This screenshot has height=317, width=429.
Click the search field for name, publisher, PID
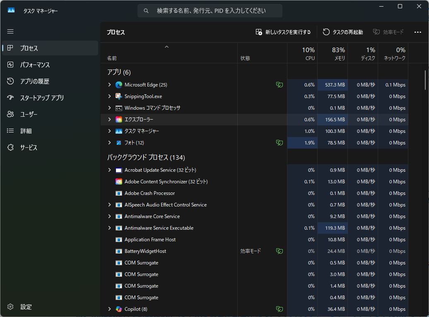(210, 11)
